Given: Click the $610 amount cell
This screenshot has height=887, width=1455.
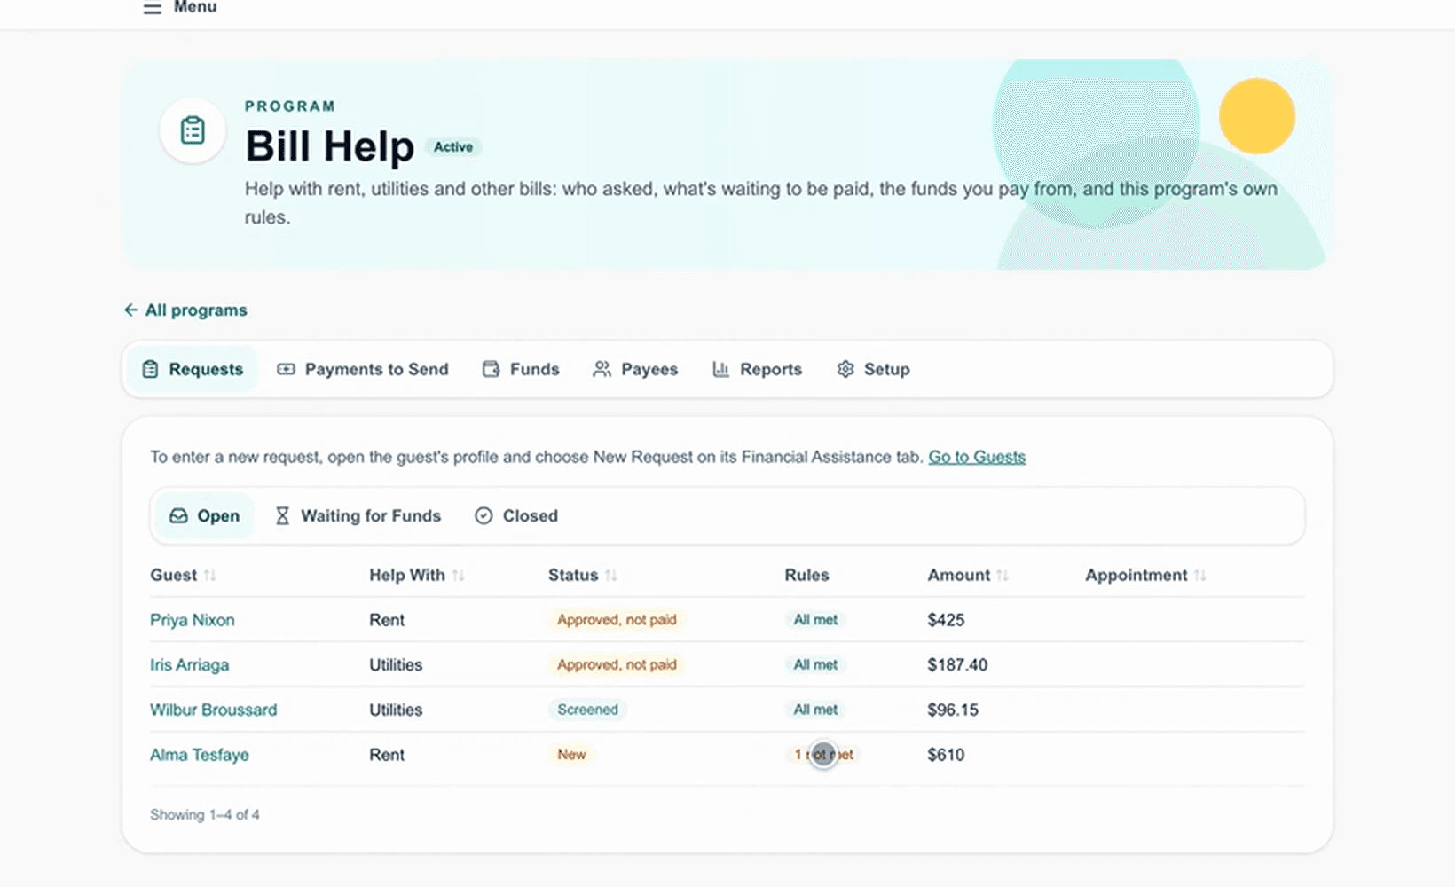Looking at the screenshot, I should pyautogui.click(x=946, y=755).
